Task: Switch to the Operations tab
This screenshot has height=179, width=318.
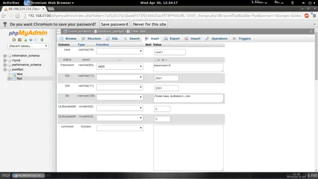Action: coord(217,39)
